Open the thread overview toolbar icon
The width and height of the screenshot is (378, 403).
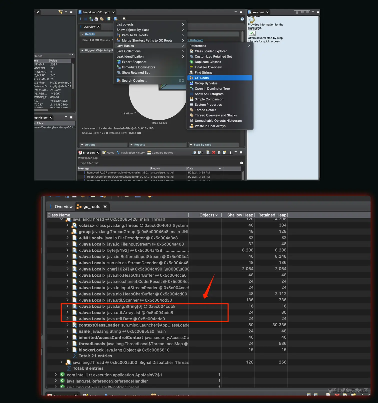coord(102,19)
